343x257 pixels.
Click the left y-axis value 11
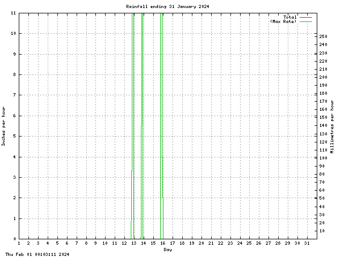click(x=13, y=13)
